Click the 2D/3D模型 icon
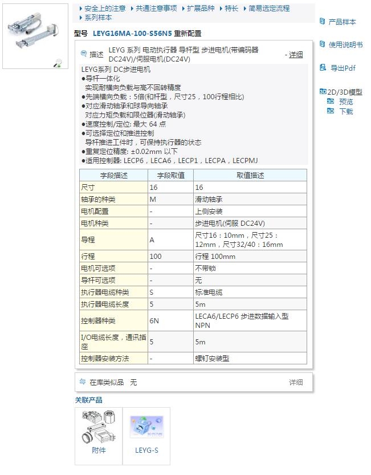This screenshot has height=475, width=371. (323, 92)
